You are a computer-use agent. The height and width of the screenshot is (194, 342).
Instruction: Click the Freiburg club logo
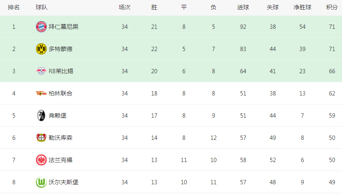[x=41, y=116]
